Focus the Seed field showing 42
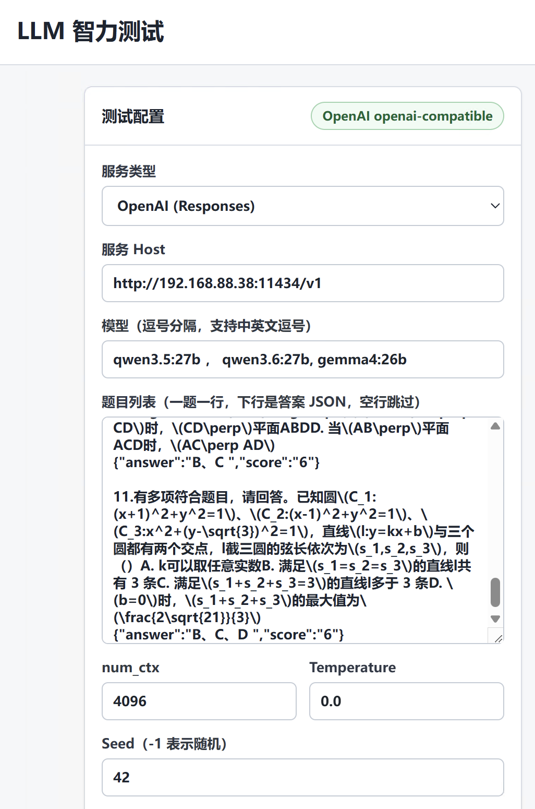This screenshot has height=809, width=535. [x=302, y=778]
